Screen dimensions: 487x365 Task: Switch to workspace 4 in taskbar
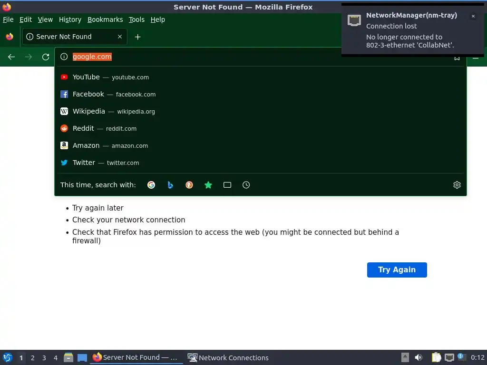pos(56,358)
